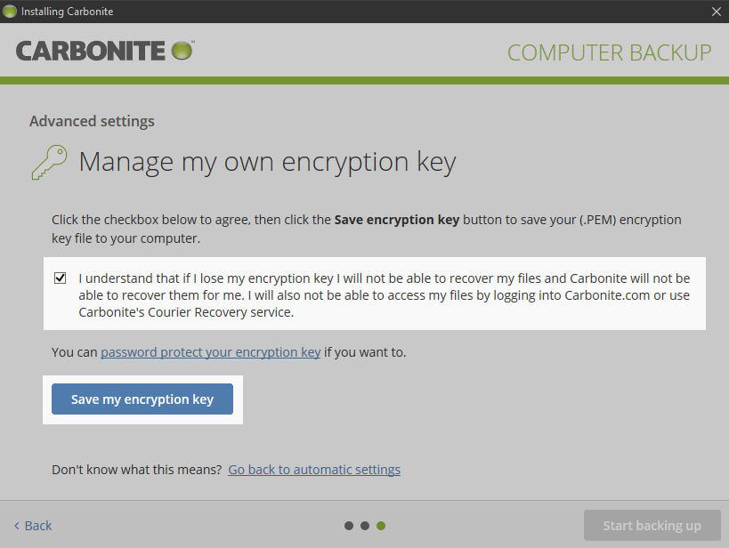This screenshot has height=548, width=729.
Task: Click the green key icon
Action: pos(49,163)
